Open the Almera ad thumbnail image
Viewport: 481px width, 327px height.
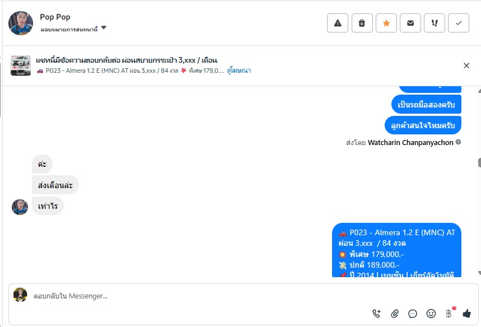coord(21,66)
